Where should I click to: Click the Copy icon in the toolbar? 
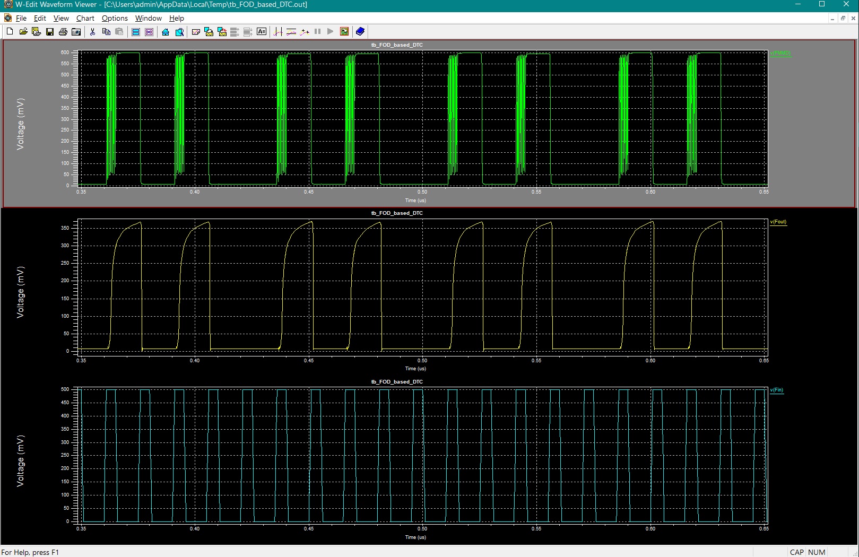pyautogui.click(x=106, y=31)
